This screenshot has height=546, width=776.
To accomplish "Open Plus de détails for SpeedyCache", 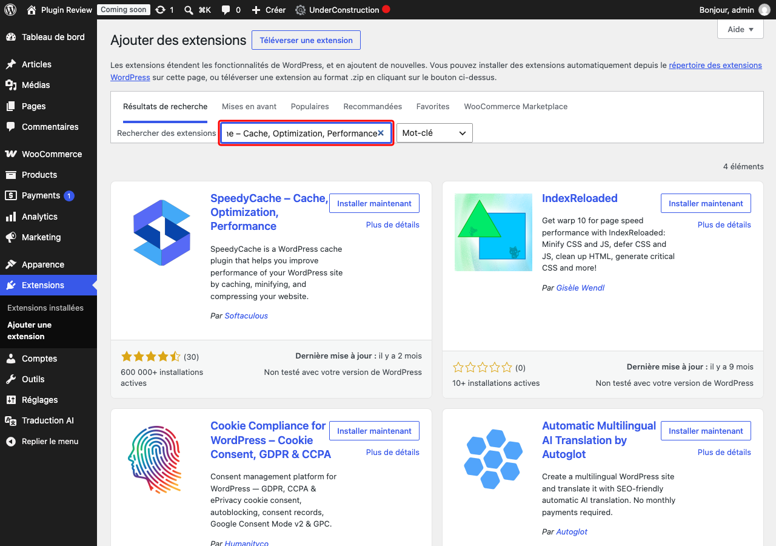I will (x=393, y=224).
